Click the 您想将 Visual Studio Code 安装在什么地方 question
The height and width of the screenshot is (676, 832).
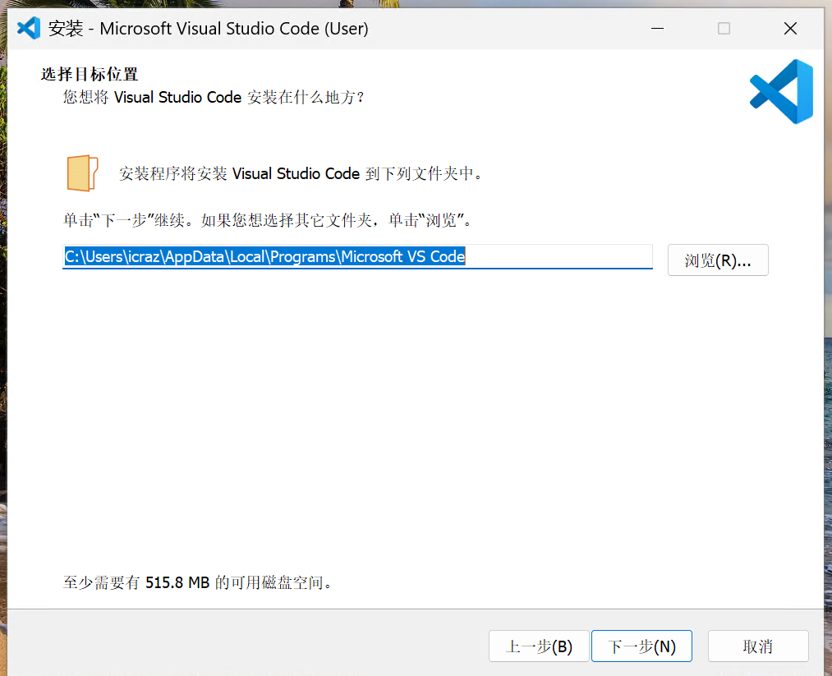(214, 97)
